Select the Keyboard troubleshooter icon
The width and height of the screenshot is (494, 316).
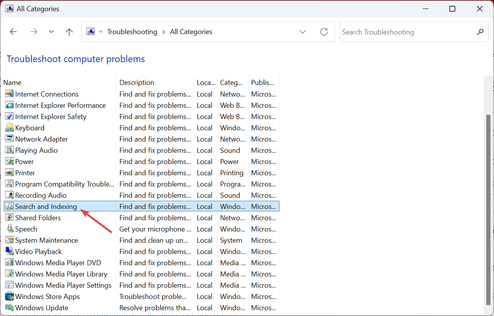pos(9,128)
